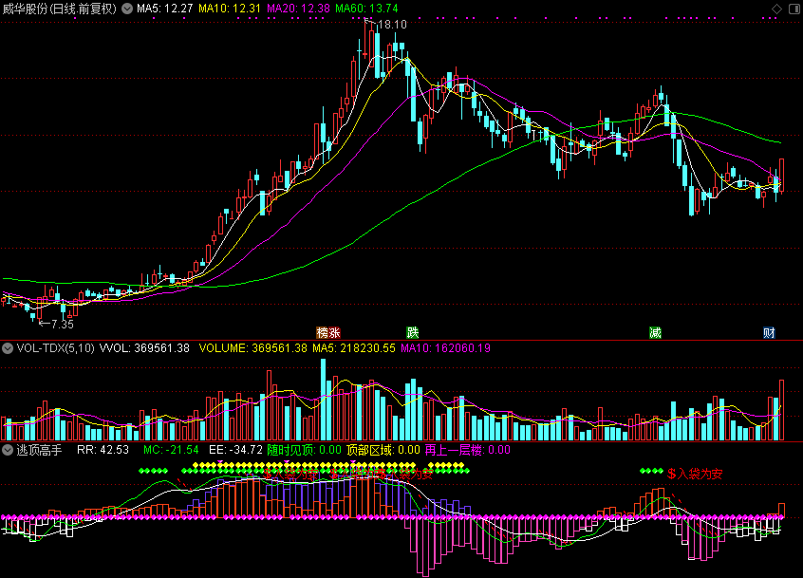Click the VOLUME: 369561.38 value

pos(253,348)
